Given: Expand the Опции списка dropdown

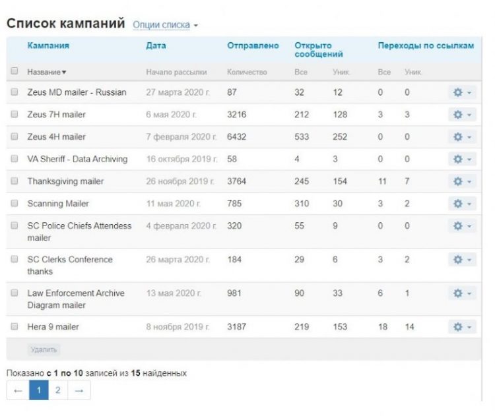Looking at the screenshot, I should (x=165, y=25).
